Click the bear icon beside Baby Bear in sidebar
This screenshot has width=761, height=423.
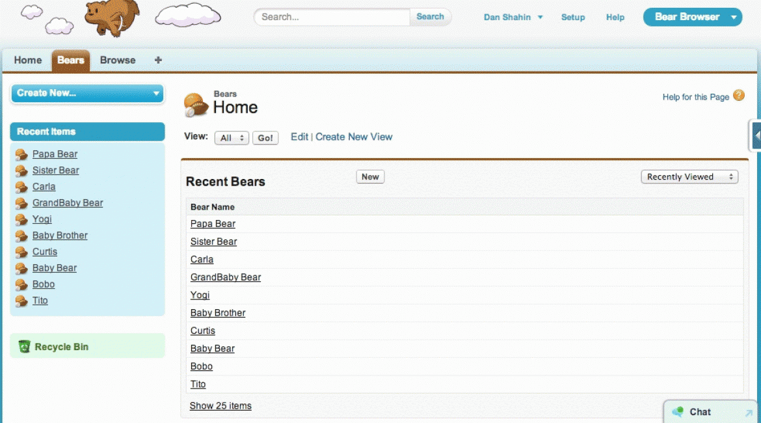(21, 269)
